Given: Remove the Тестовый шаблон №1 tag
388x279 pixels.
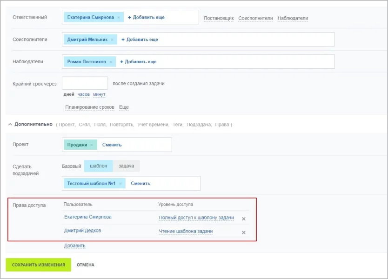Looking at the screenshot, I should tap(120, 184).
